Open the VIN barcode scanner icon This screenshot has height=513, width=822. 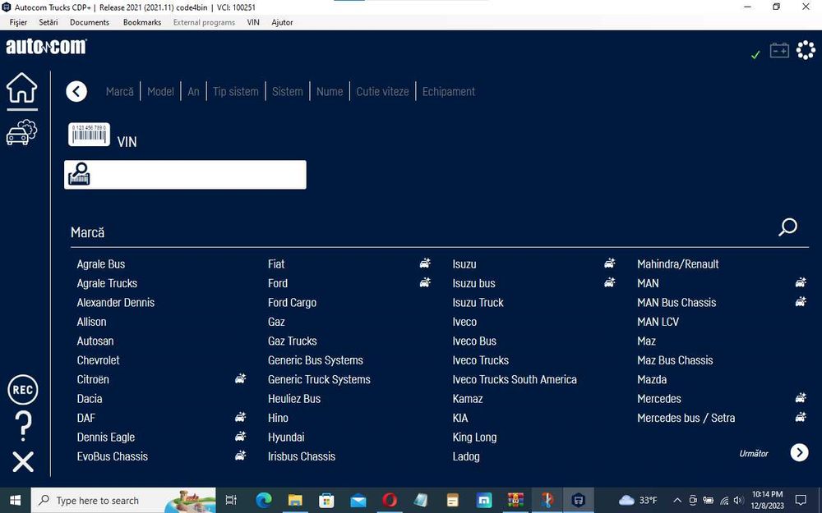coord(89,135)
